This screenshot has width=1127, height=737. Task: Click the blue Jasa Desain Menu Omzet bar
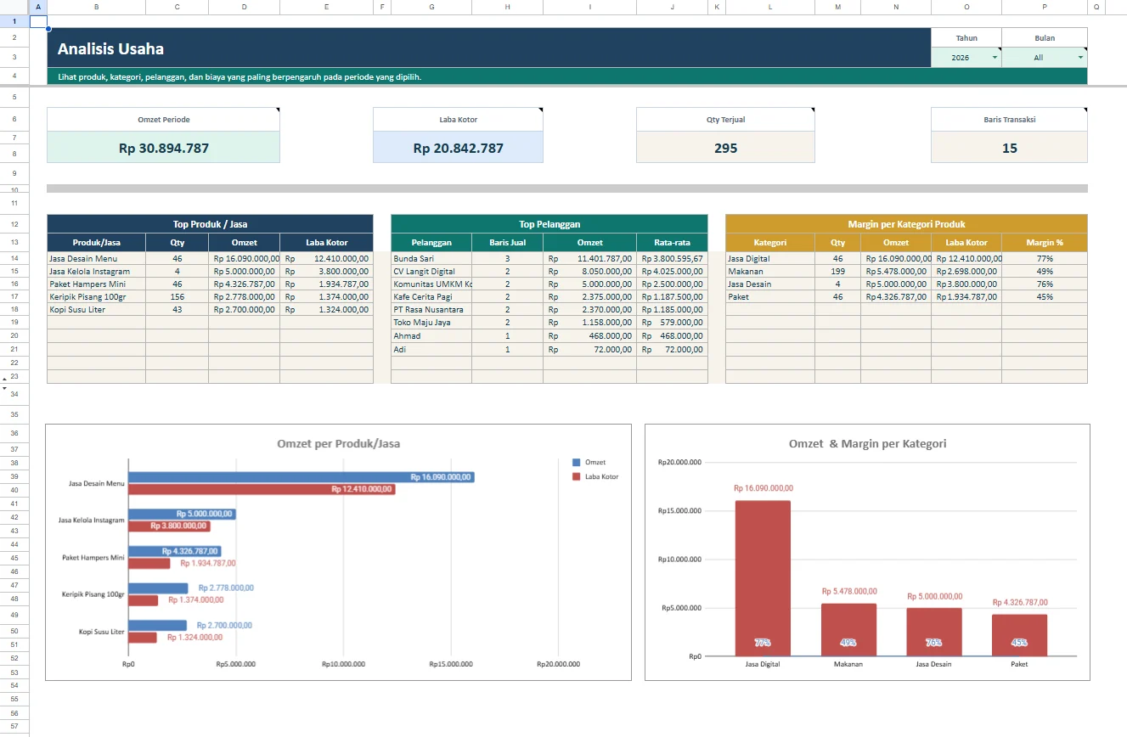click(301, 477)
